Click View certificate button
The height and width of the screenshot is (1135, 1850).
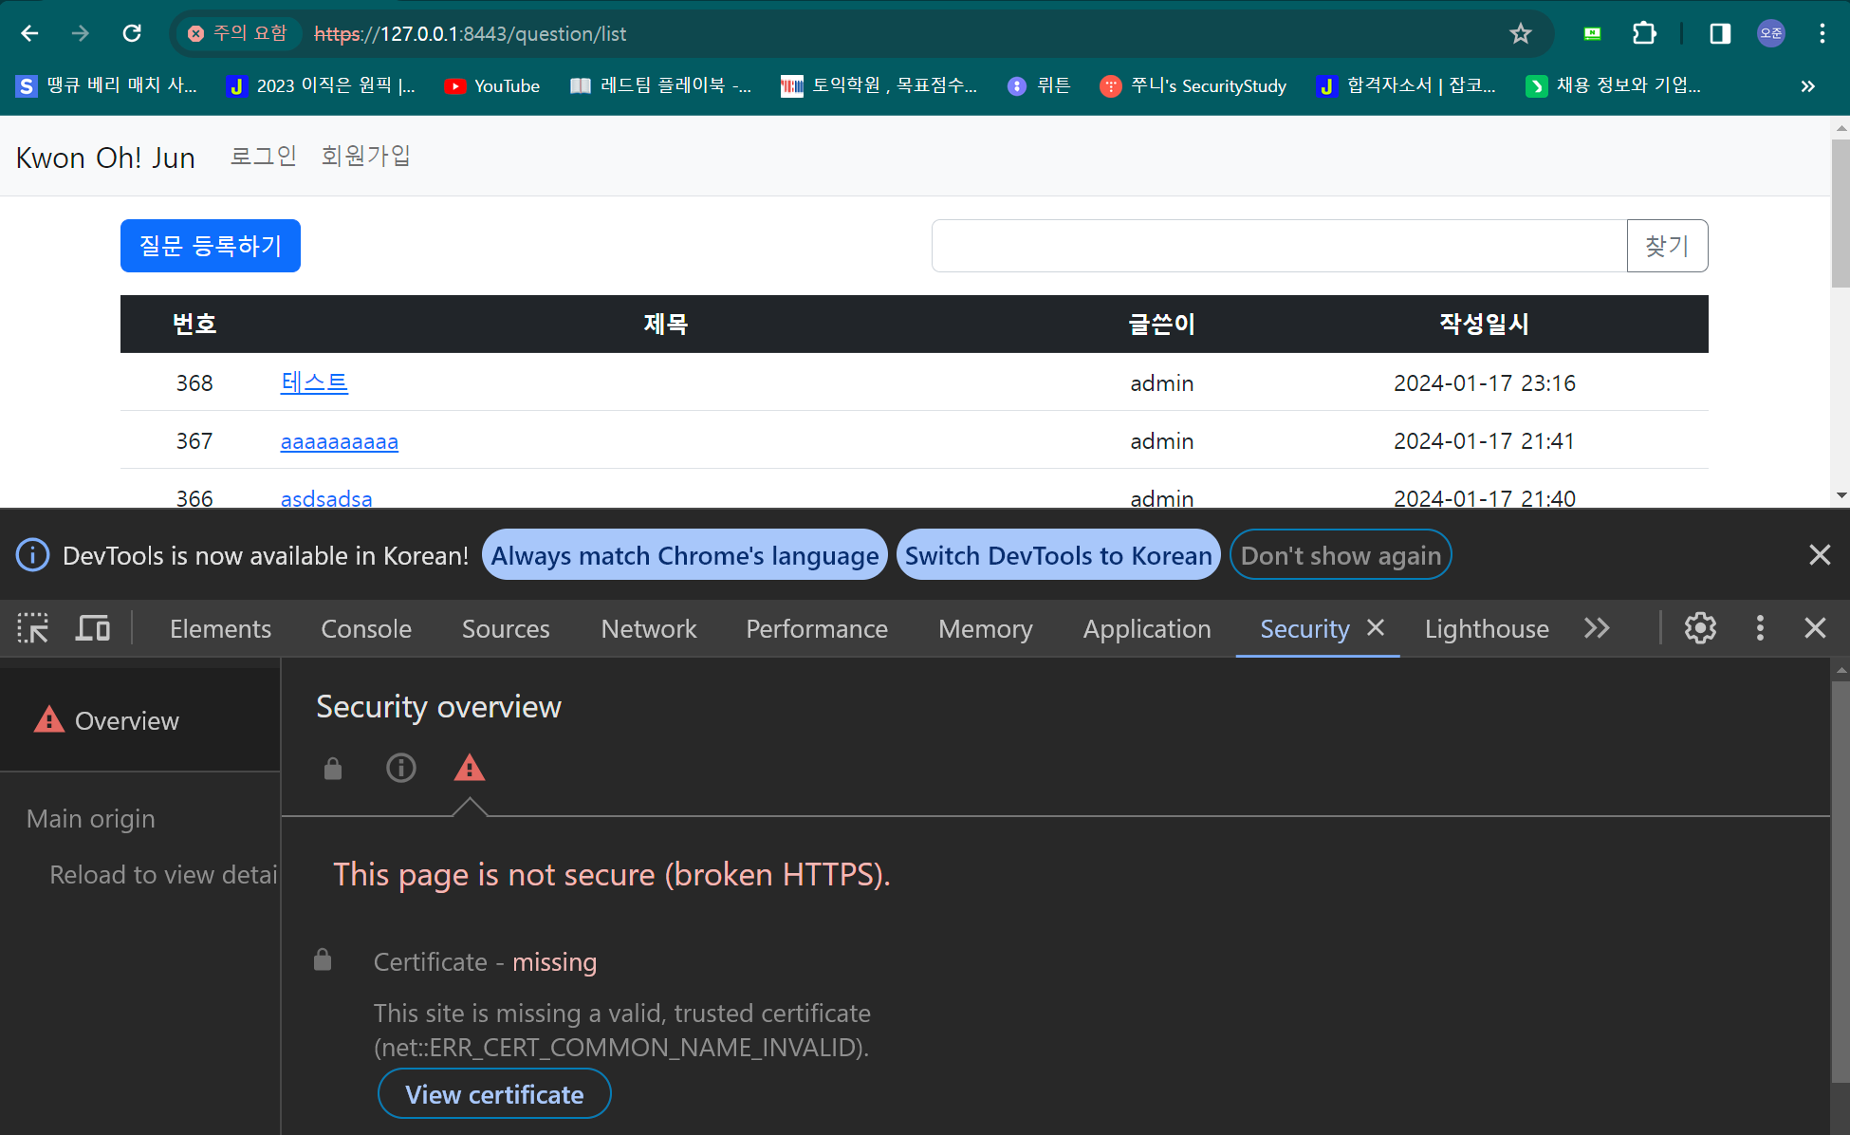(x=493, y=1094)
